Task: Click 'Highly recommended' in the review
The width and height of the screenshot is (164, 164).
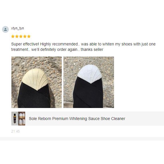Action: (x=59, y=44)
